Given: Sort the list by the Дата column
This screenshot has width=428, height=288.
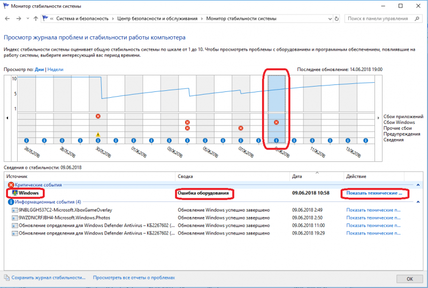Looking at the screenshot, I should click(317, 176).
